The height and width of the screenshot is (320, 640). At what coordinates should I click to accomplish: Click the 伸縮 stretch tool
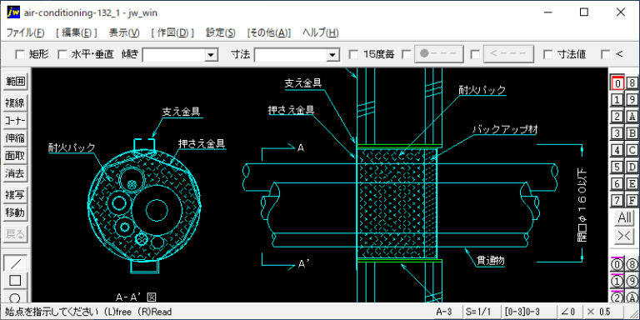(x=15, y=138)
